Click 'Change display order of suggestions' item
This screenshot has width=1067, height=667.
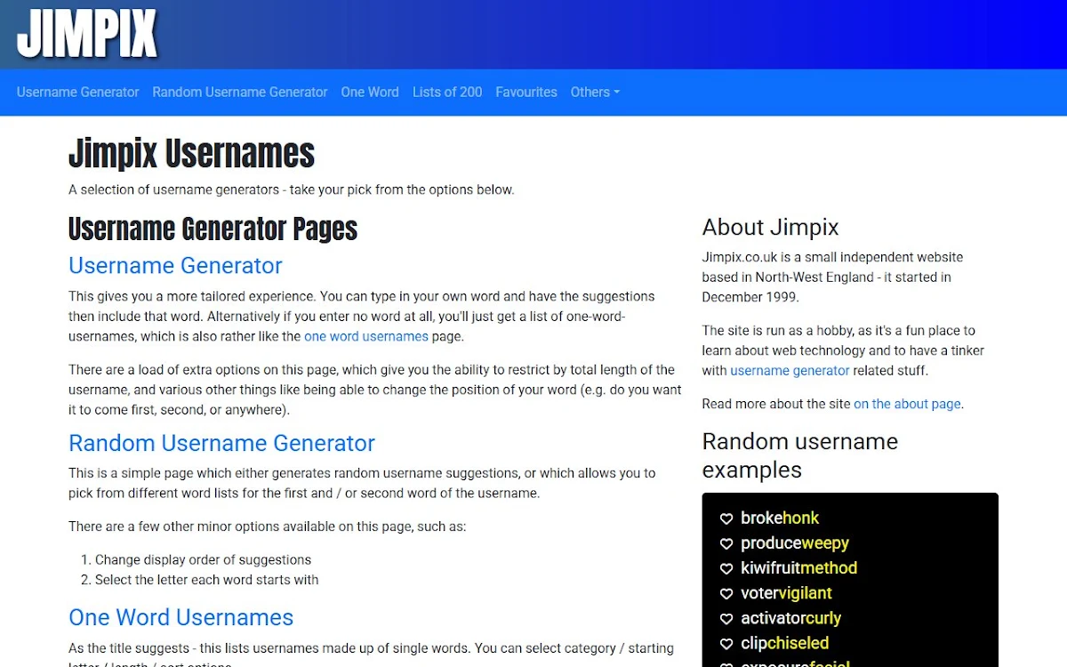point(203,559)
